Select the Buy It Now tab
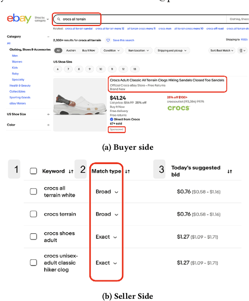This screenshot has height=301, width=249. [88, 51]
